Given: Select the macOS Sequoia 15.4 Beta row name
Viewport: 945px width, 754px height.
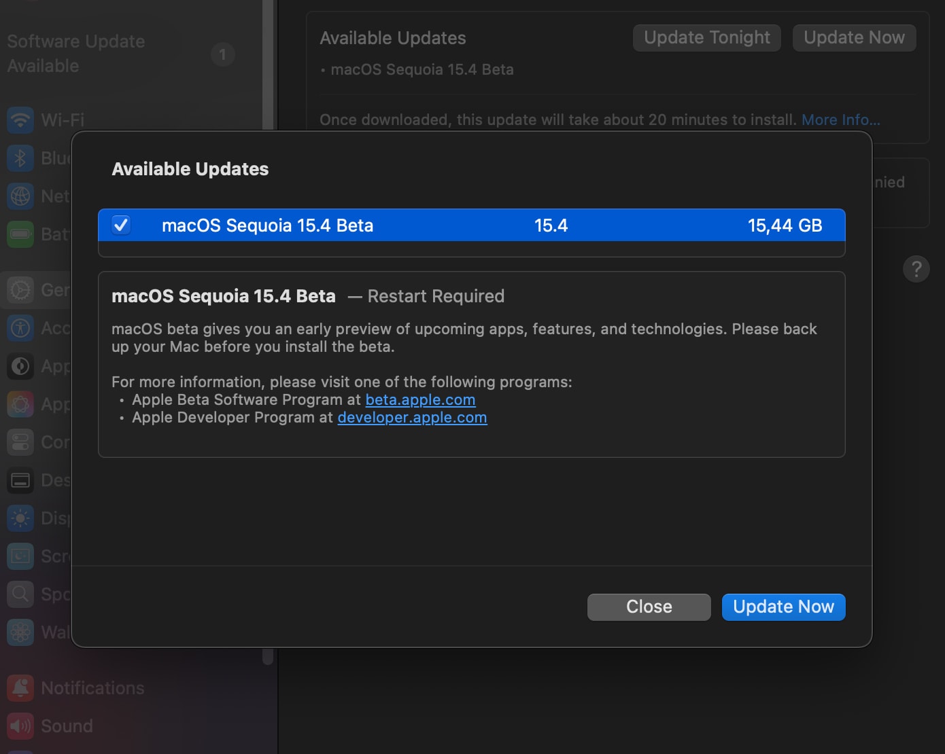Looking at the screenshot, I should click(267, 226).
